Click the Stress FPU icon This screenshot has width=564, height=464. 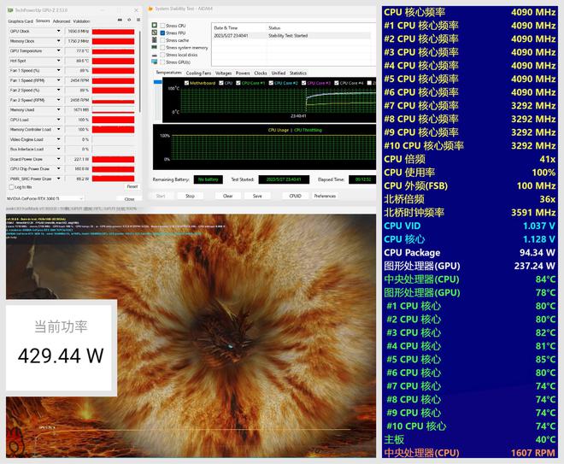coord(155,32)
